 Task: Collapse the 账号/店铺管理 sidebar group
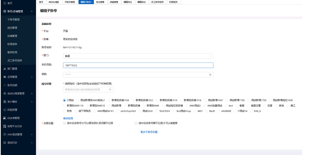tap(32, 11)
